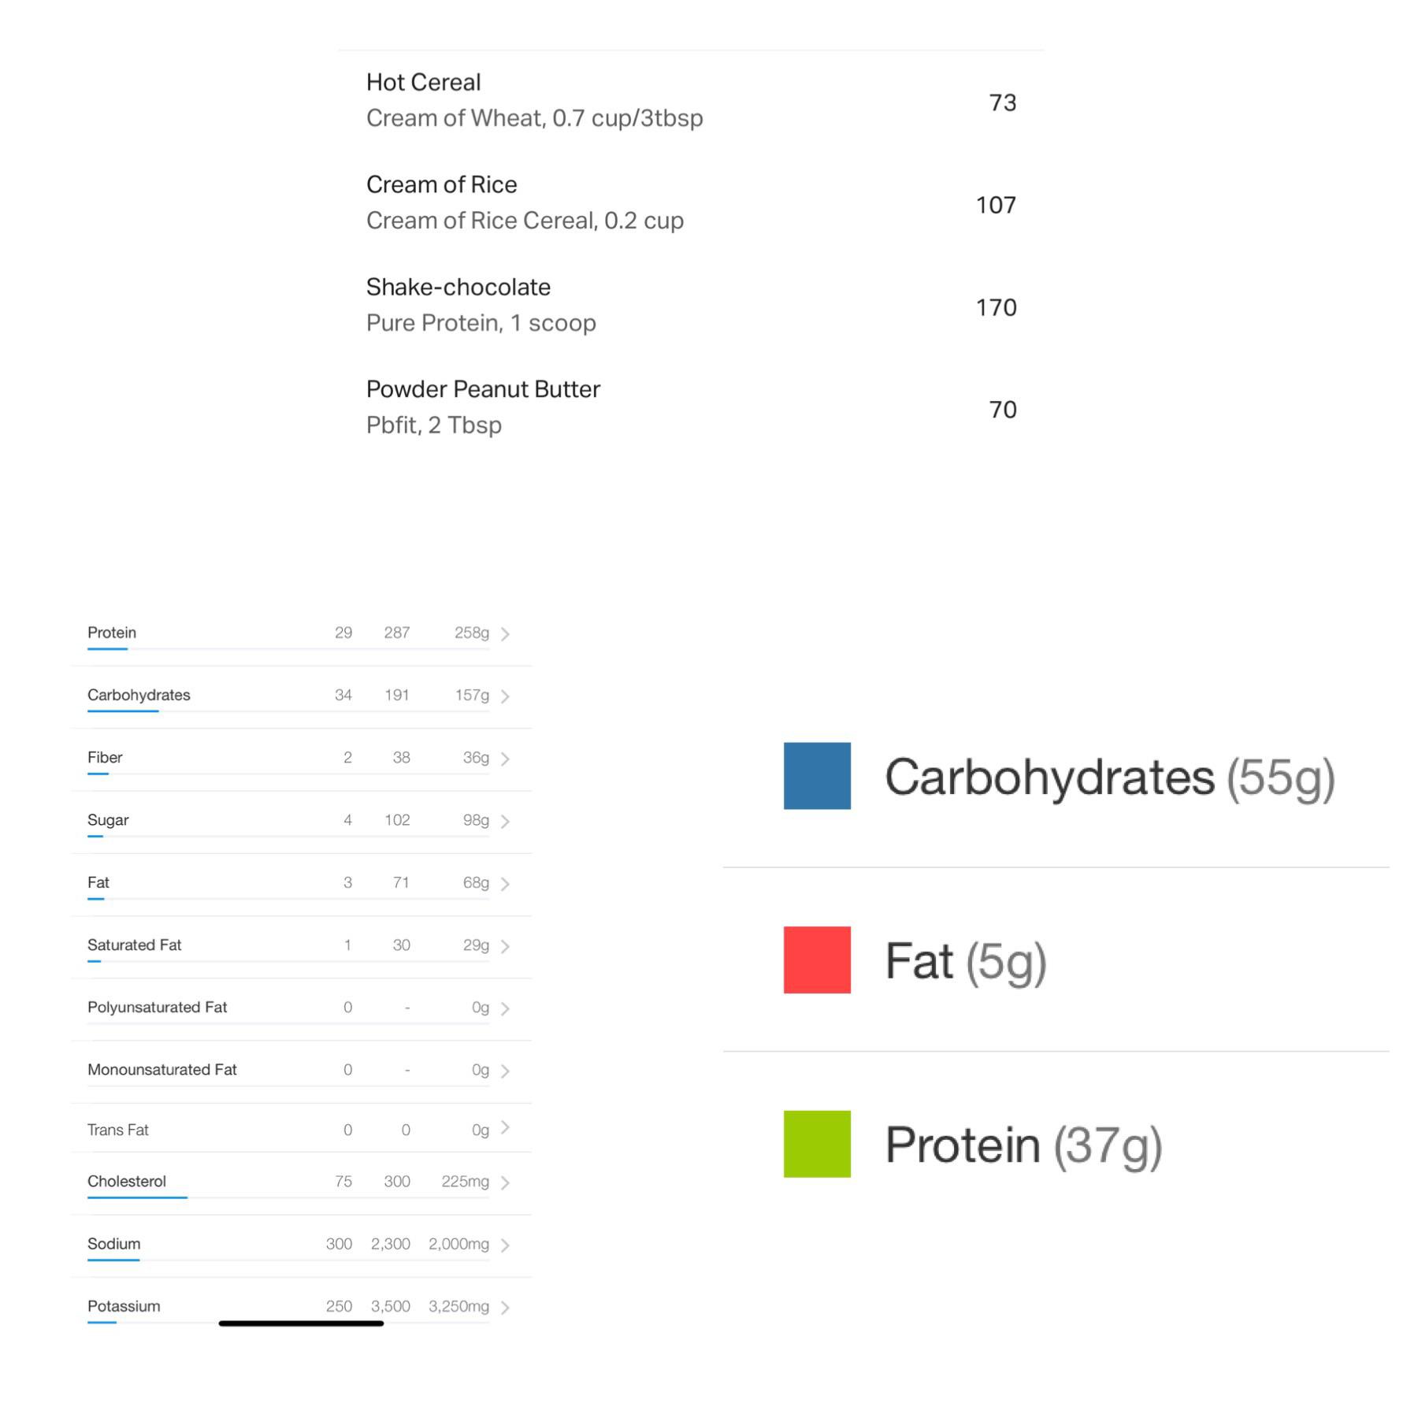Click the Monounsaturated Fat row

click(507, 1070)
